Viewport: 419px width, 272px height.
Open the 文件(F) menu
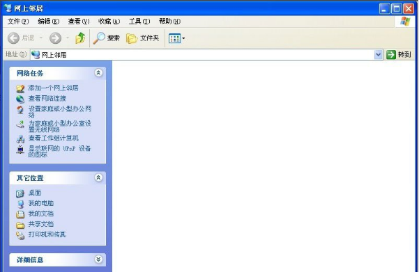18,22
